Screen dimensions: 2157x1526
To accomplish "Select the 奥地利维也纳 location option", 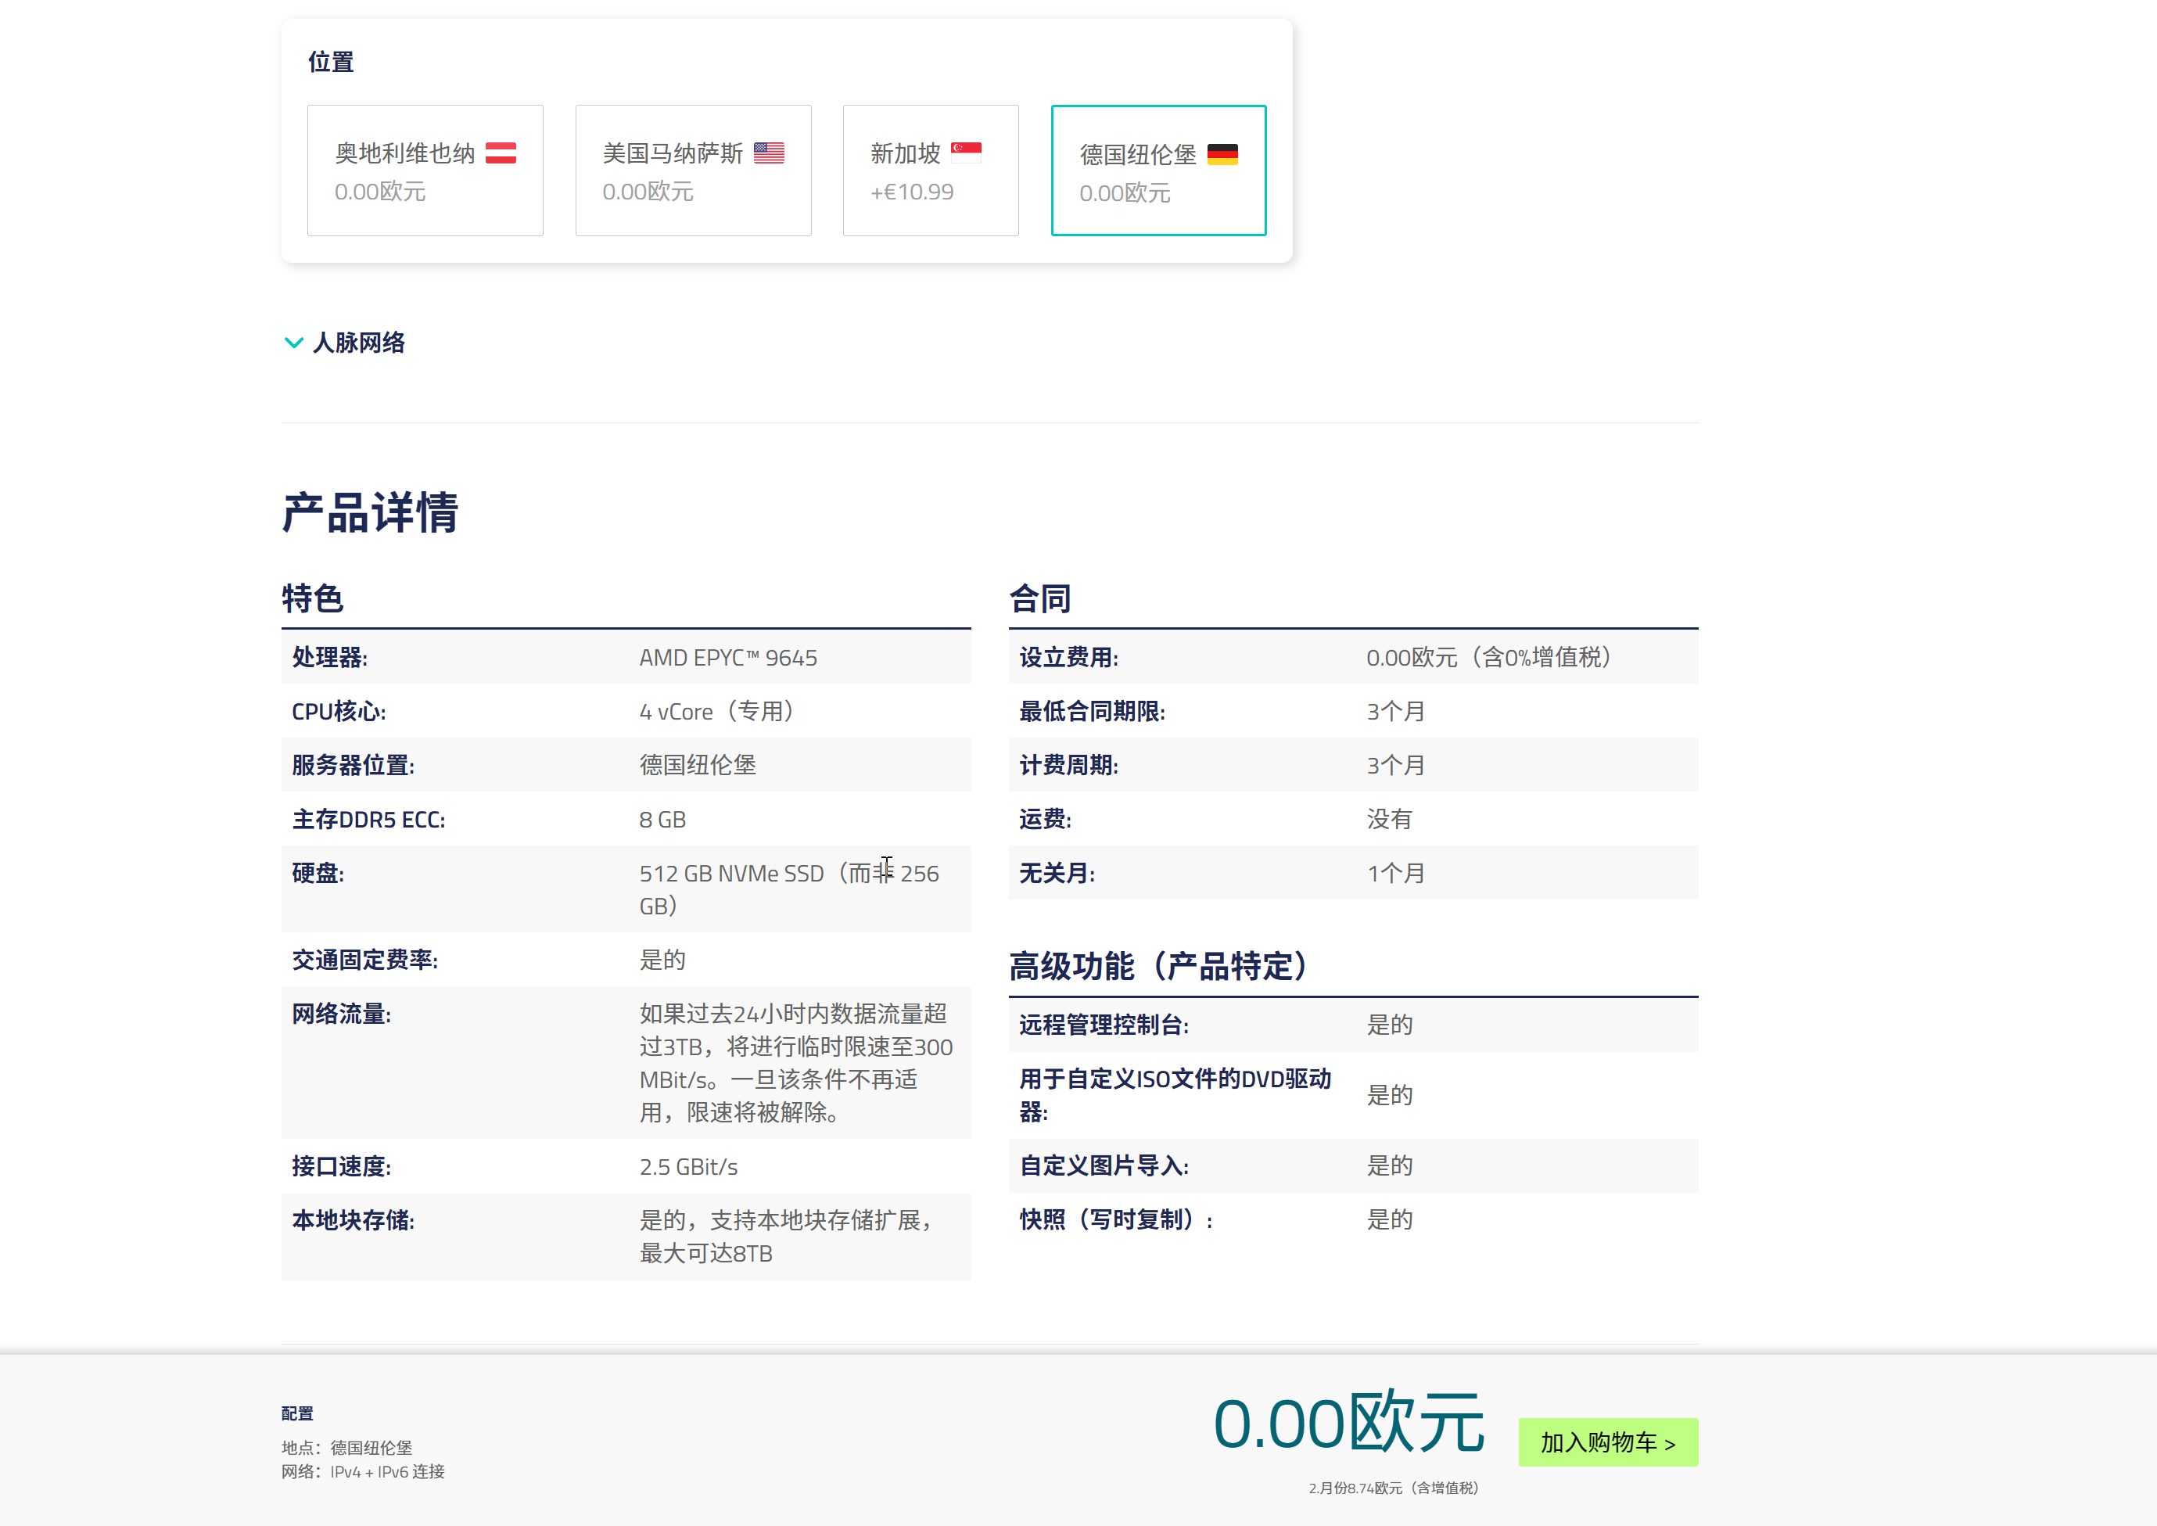I will point(425,170).
